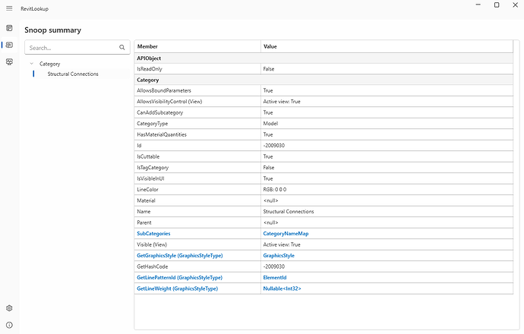Open the Settings gear icon
The width and height of the screenshot is (524, 334).
(9, 308)
